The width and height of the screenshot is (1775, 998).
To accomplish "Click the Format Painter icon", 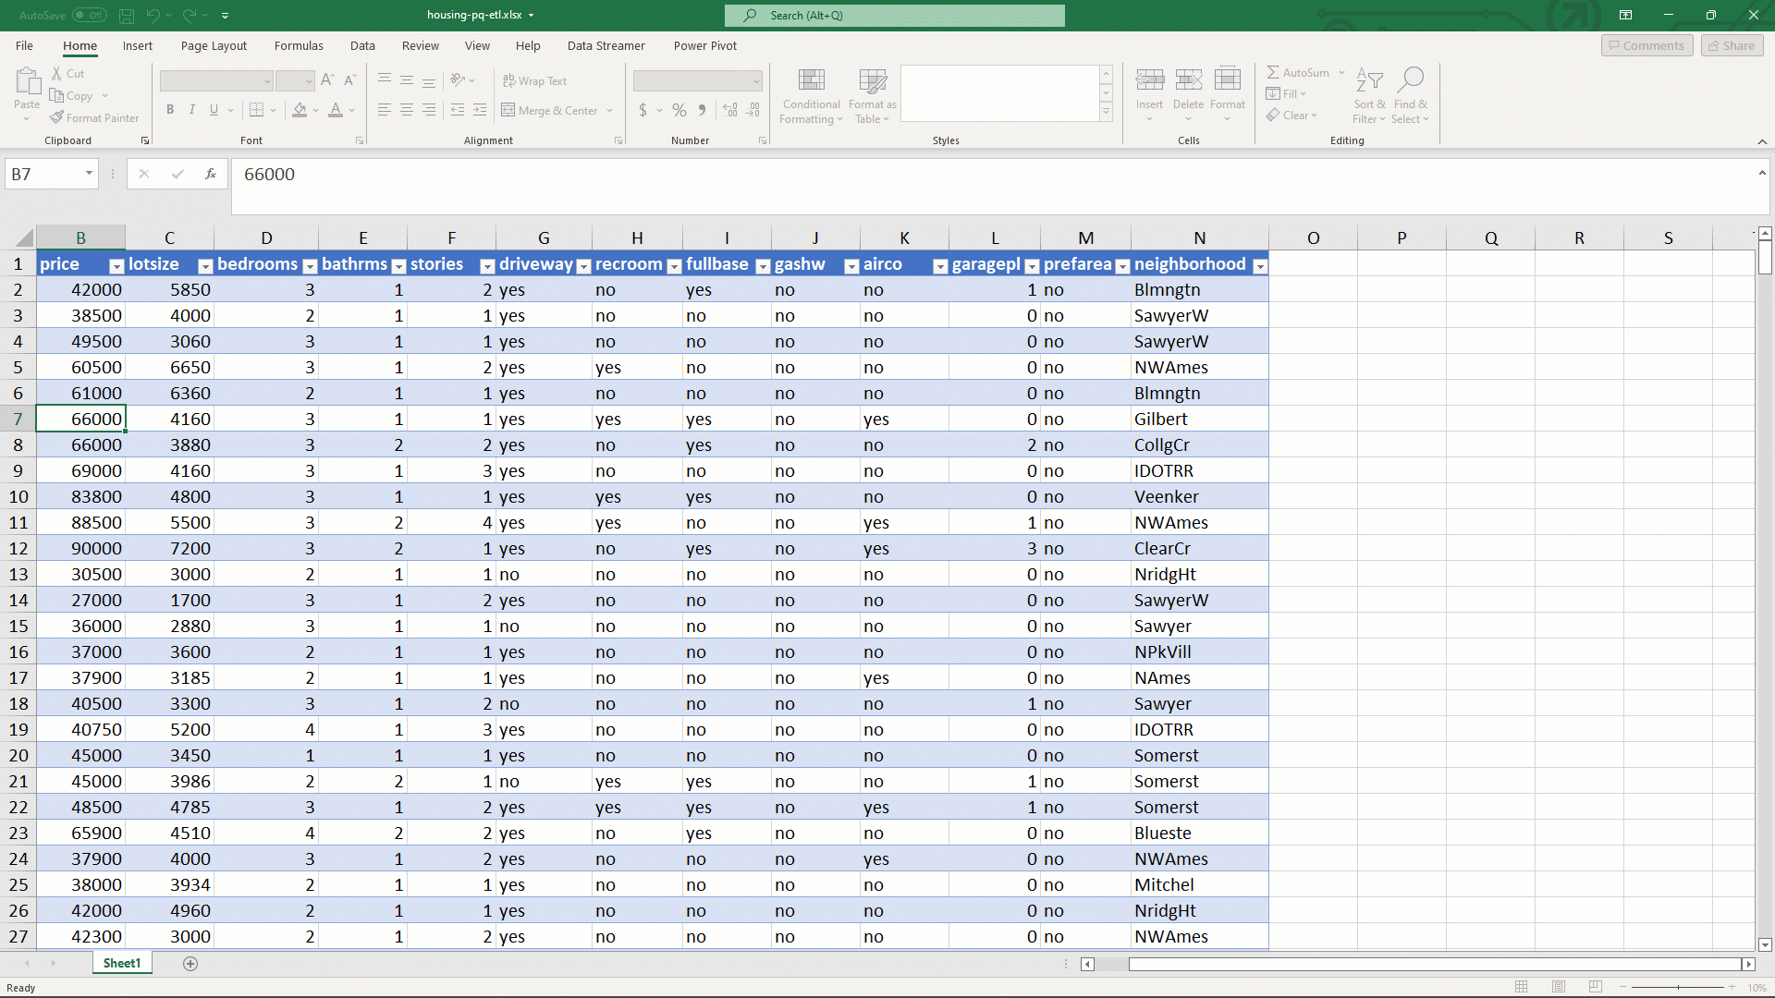I will click(x=57, y=117).
